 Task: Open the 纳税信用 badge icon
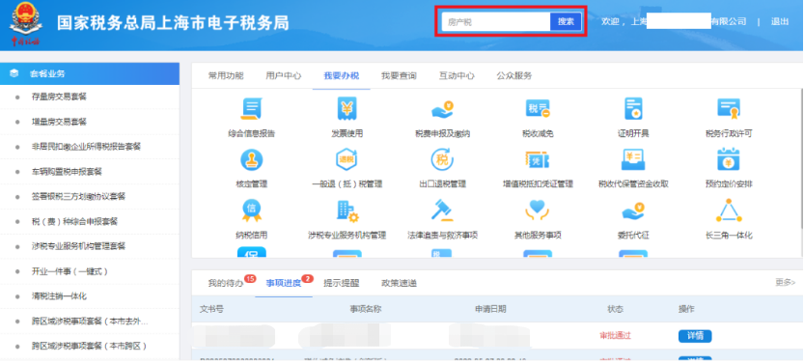pos(251,210)
